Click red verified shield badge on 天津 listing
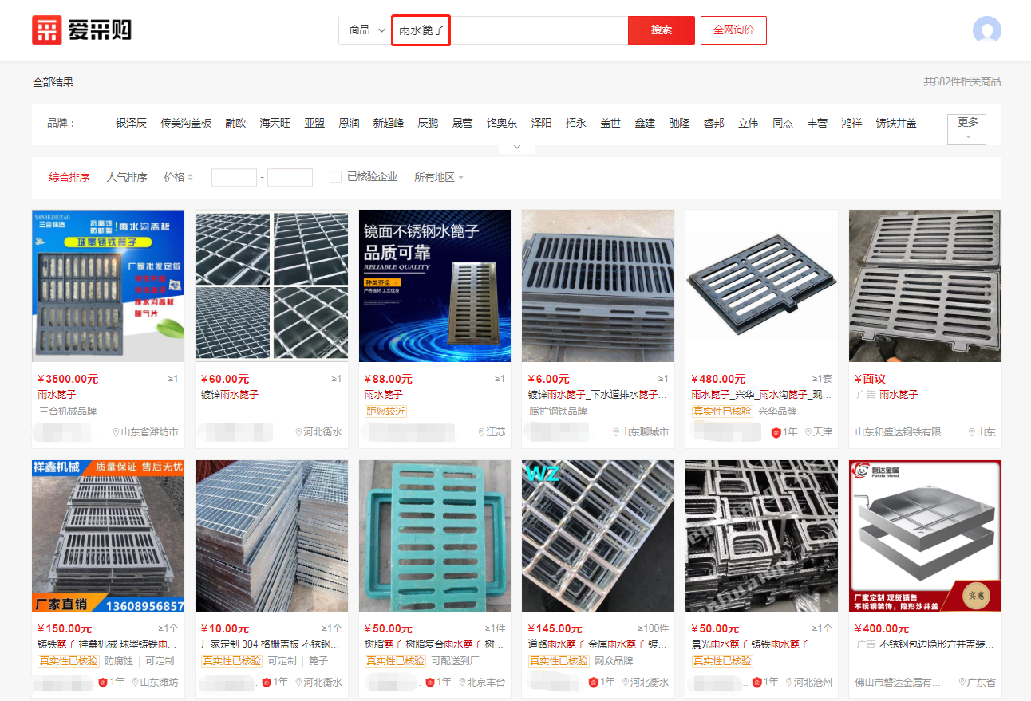This screenshot has width=1031, height=701. (776, 432)
